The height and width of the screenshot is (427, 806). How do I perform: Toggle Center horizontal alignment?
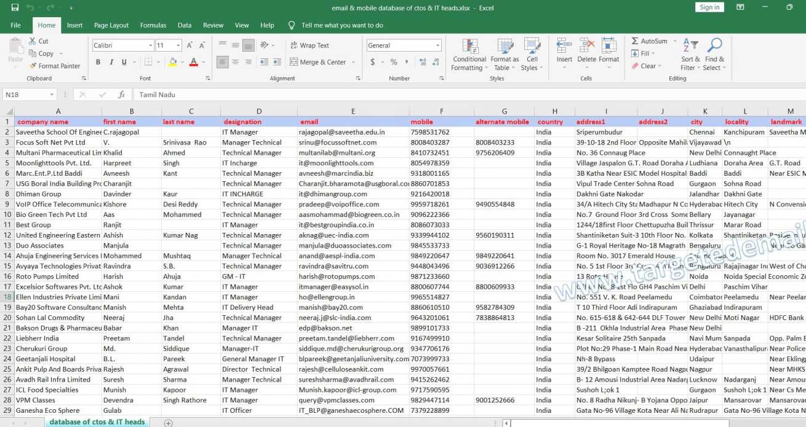236,62
